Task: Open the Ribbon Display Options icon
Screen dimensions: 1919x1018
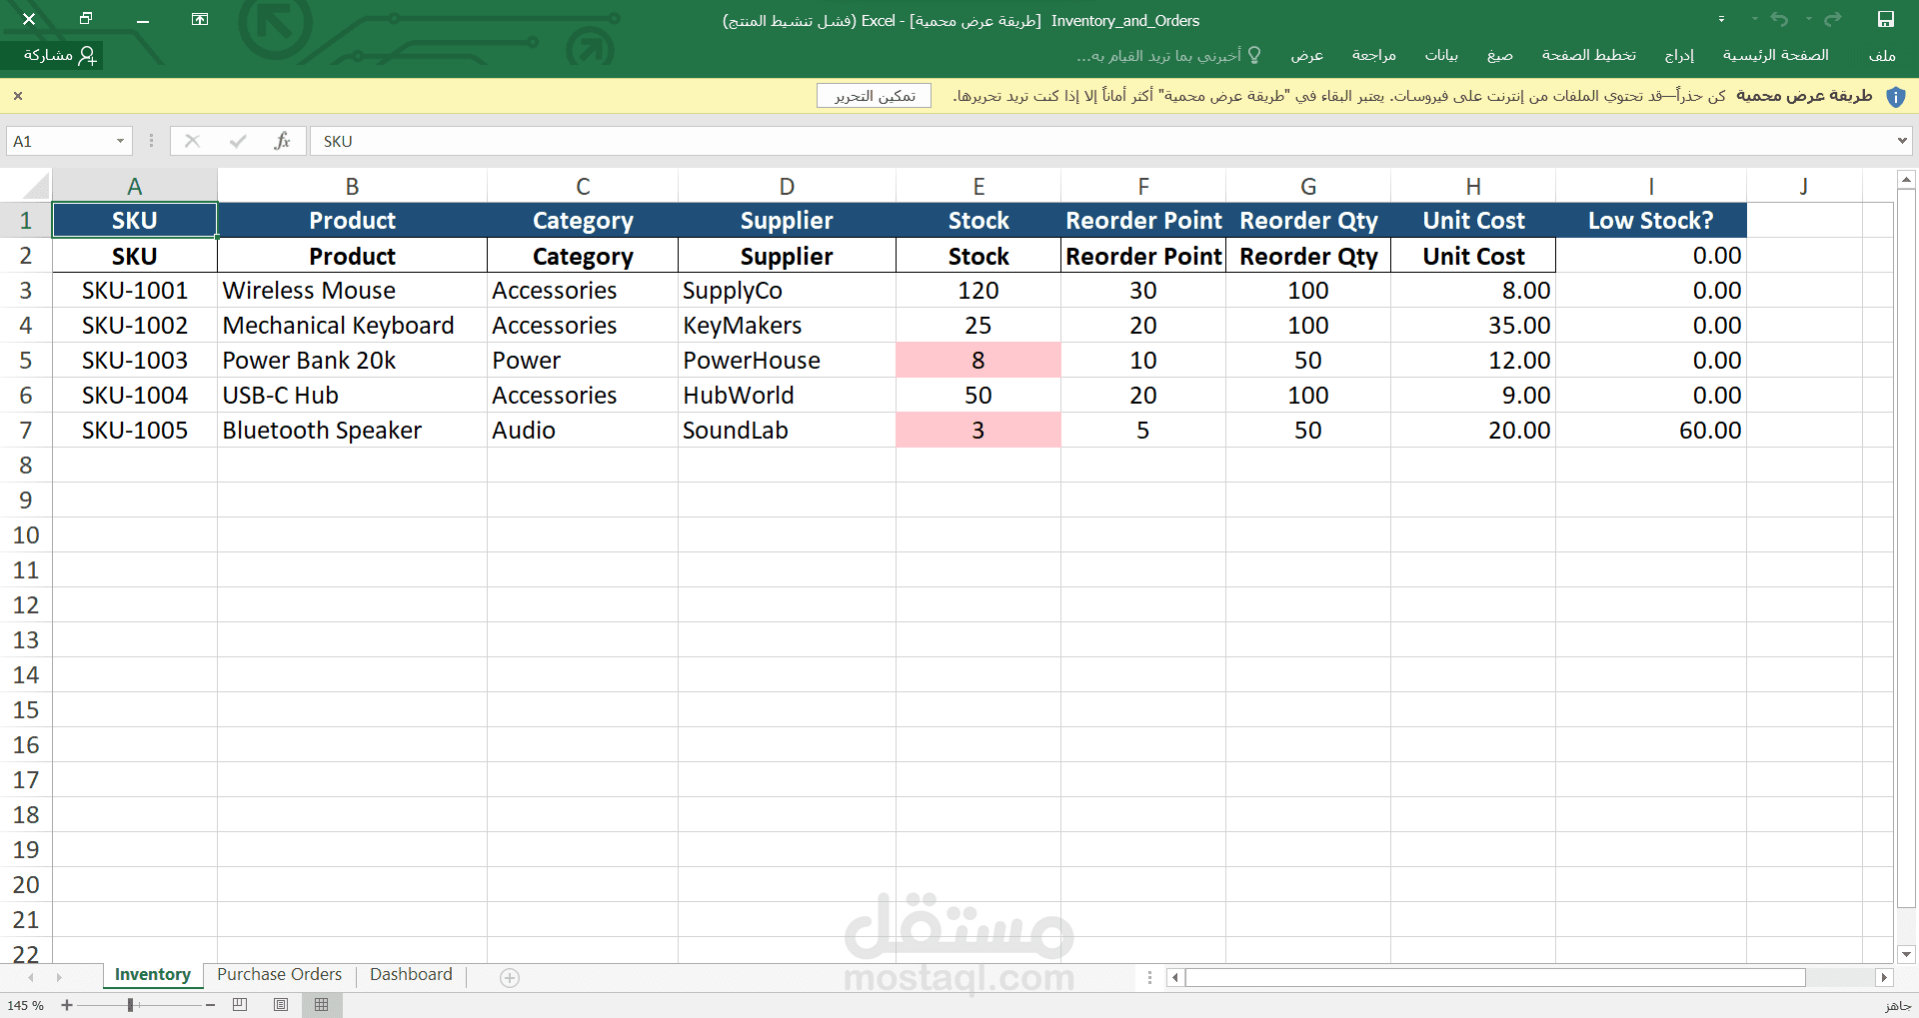Action: tap(200, 20)
